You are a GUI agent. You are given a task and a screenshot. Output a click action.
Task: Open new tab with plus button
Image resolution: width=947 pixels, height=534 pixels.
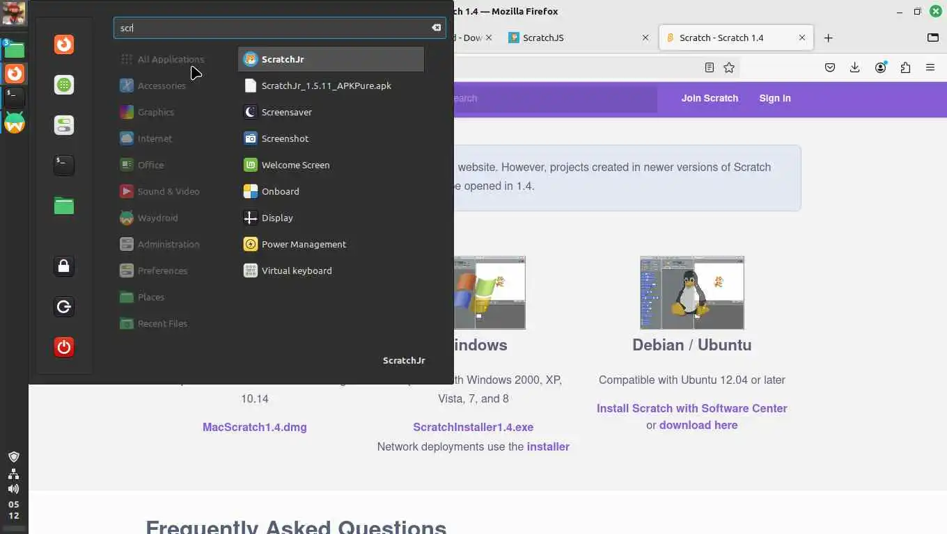(x=828, y=38)
